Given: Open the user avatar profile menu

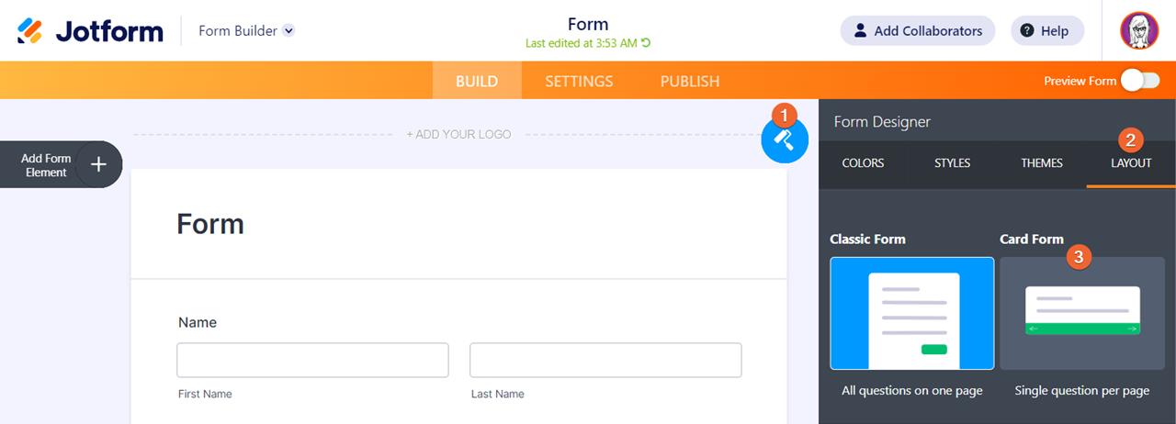Looking at the screenshot, I should click(x=1139, y=30).
